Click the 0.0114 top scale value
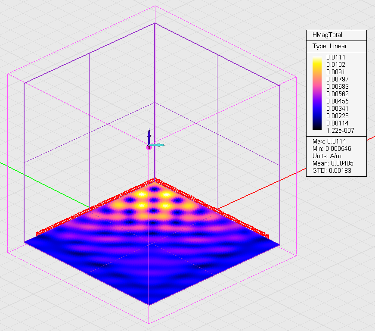This screenshot has width=375, height=331. coord(336,57)
